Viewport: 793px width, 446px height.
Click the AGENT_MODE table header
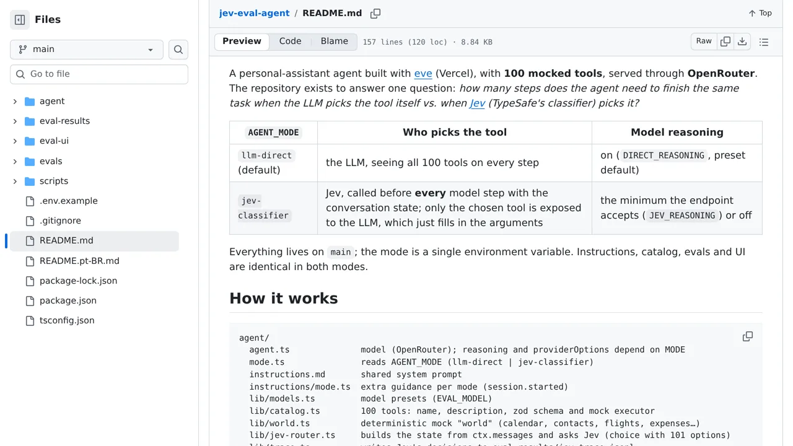(273, 133)
